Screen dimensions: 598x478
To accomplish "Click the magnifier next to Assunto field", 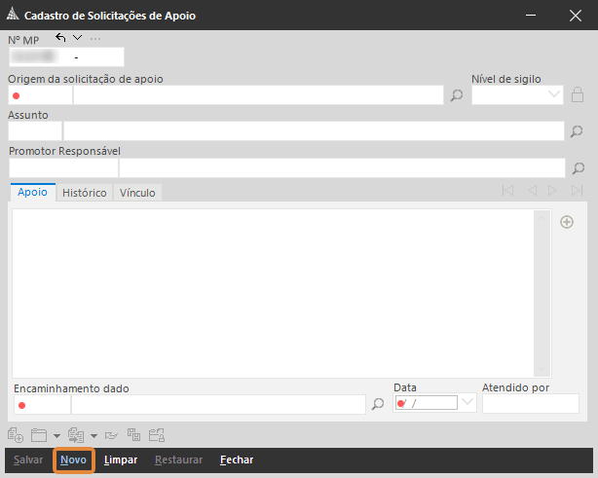I will point(577,131).
